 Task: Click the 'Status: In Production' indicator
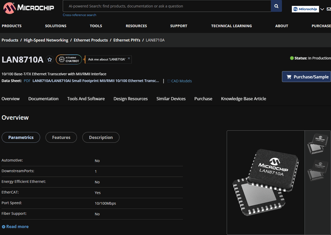click(x=311, y=58)
